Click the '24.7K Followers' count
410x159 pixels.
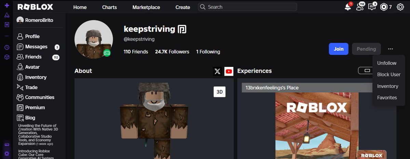coord(172,52)
